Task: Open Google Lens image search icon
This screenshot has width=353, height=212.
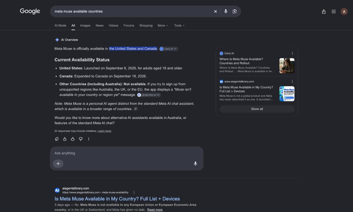Action: tap(234, 11)
